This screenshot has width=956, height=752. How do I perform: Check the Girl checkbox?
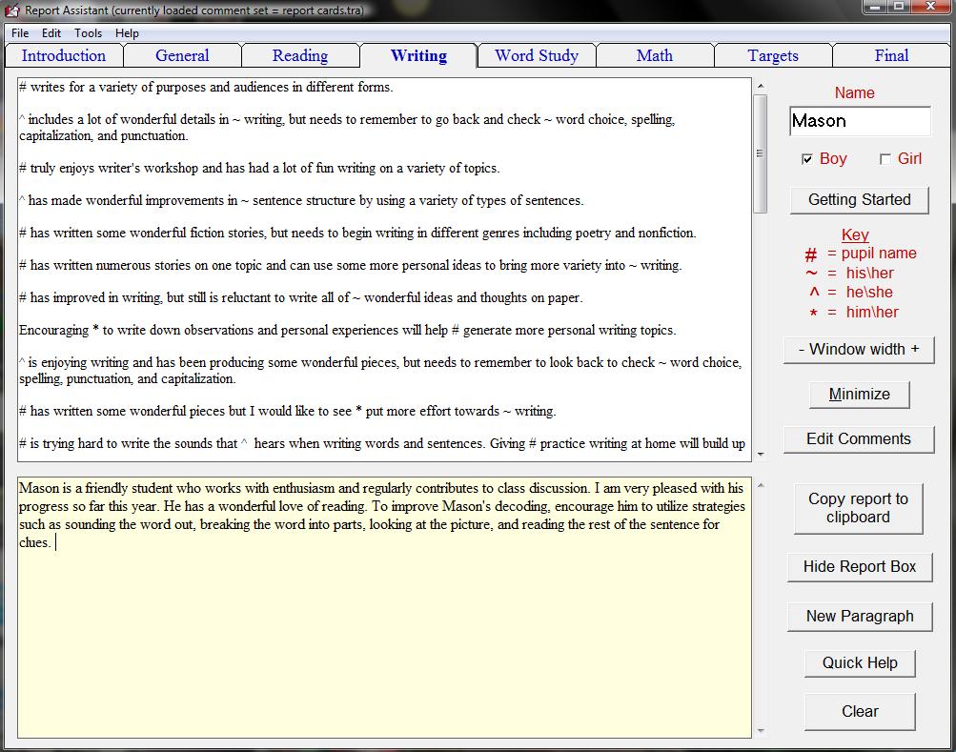pyautogui.click(x=885, y=159)
